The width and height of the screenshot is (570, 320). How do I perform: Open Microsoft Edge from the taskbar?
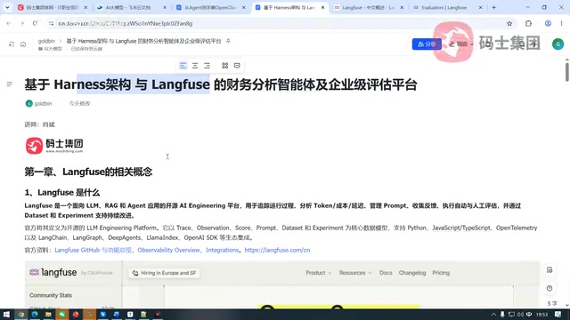35,315
